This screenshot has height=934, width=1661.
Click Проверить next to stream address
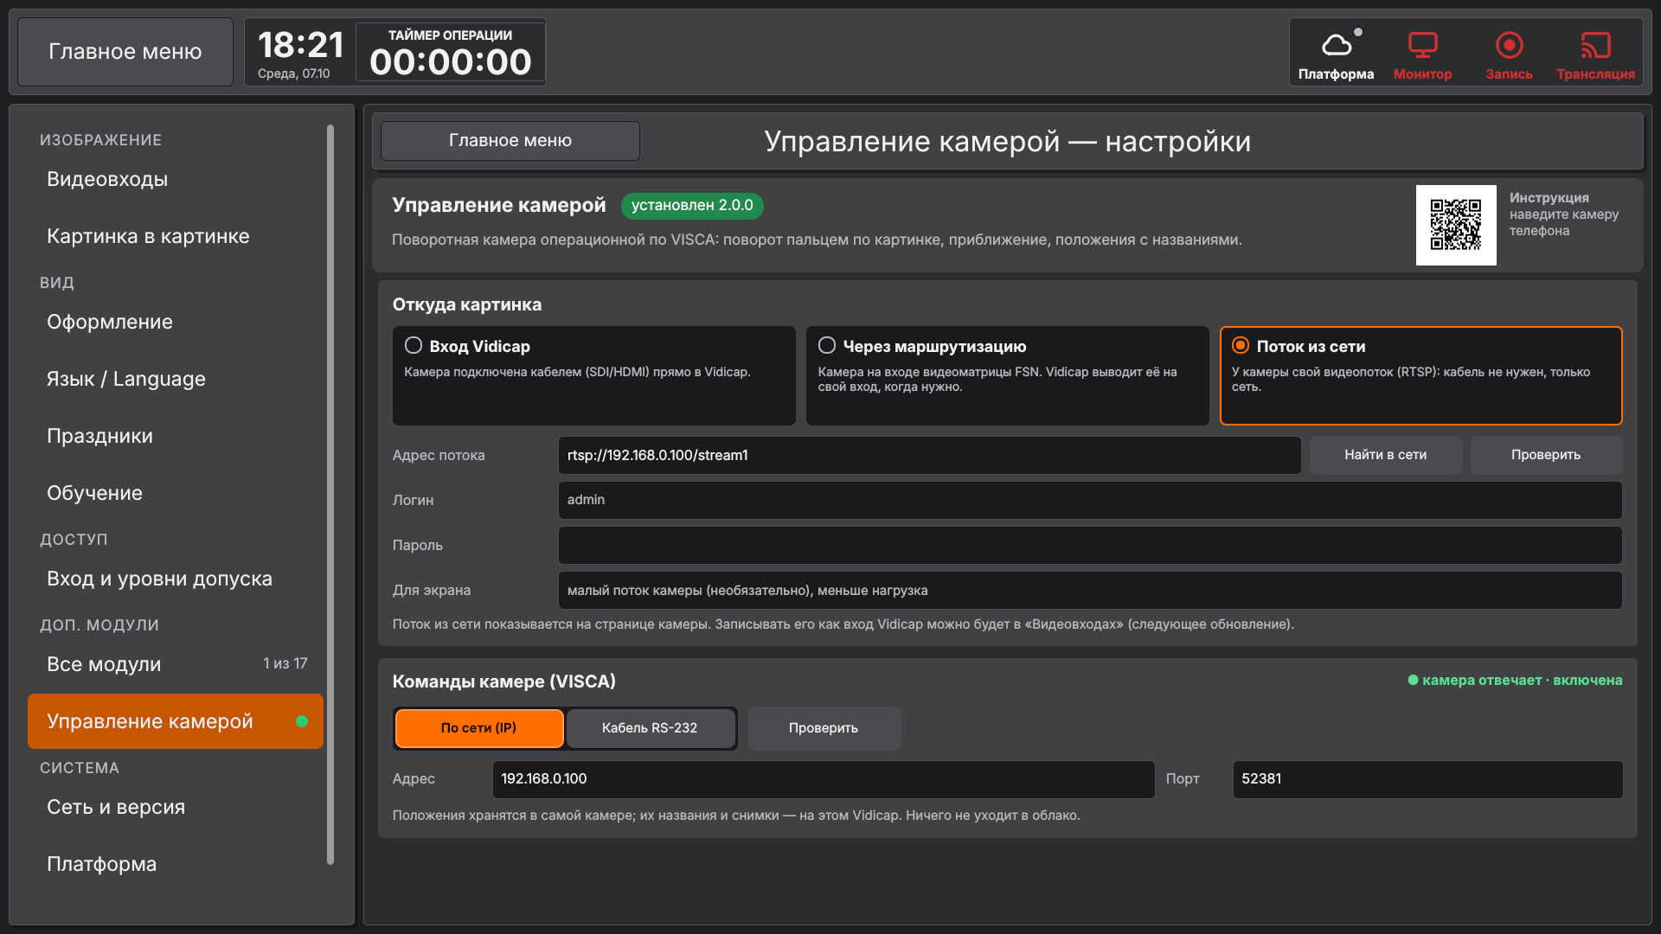click(x=1546, y=455)
